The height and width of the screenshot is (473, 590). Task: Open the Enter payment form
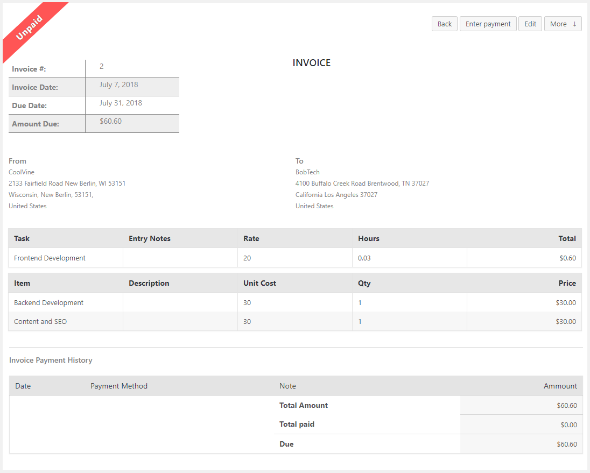[488, 24]
